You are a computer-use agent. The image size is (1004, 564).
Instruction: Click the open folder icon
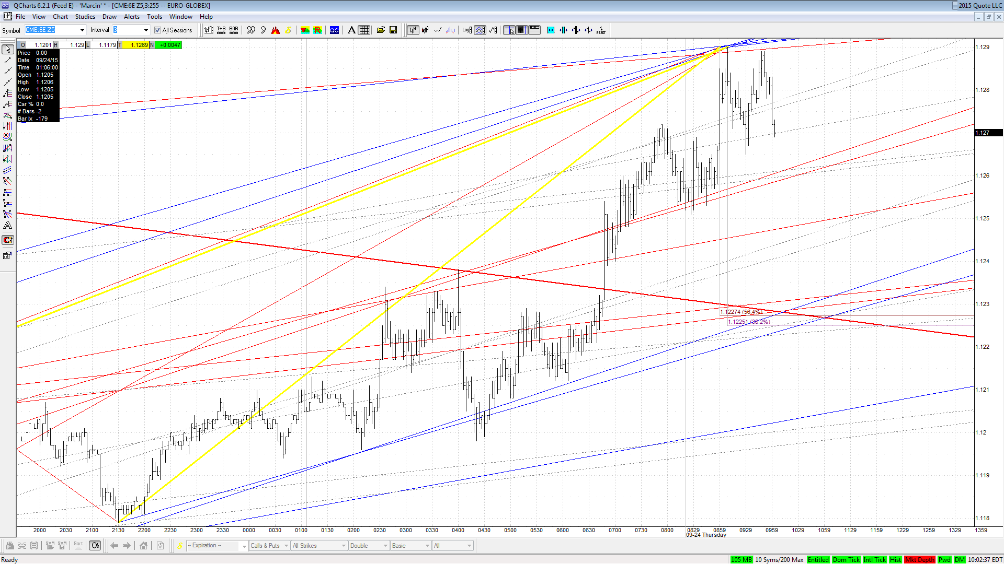click(x=381, y=30)
